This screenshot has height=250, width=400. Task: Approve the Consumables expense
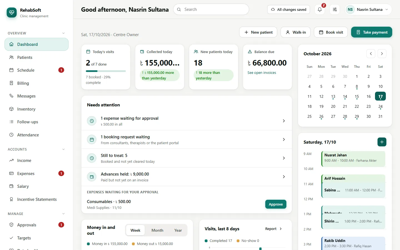pos(276,204)
